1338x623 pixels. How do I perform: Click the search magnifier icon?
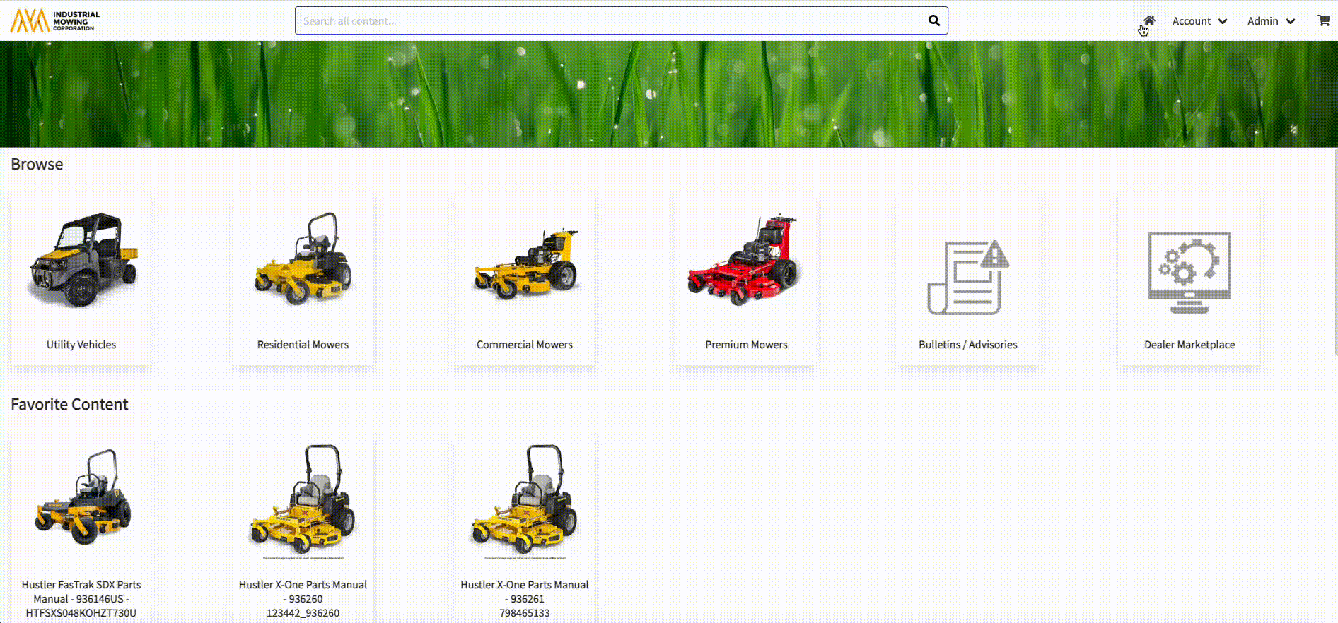(933, 20)
